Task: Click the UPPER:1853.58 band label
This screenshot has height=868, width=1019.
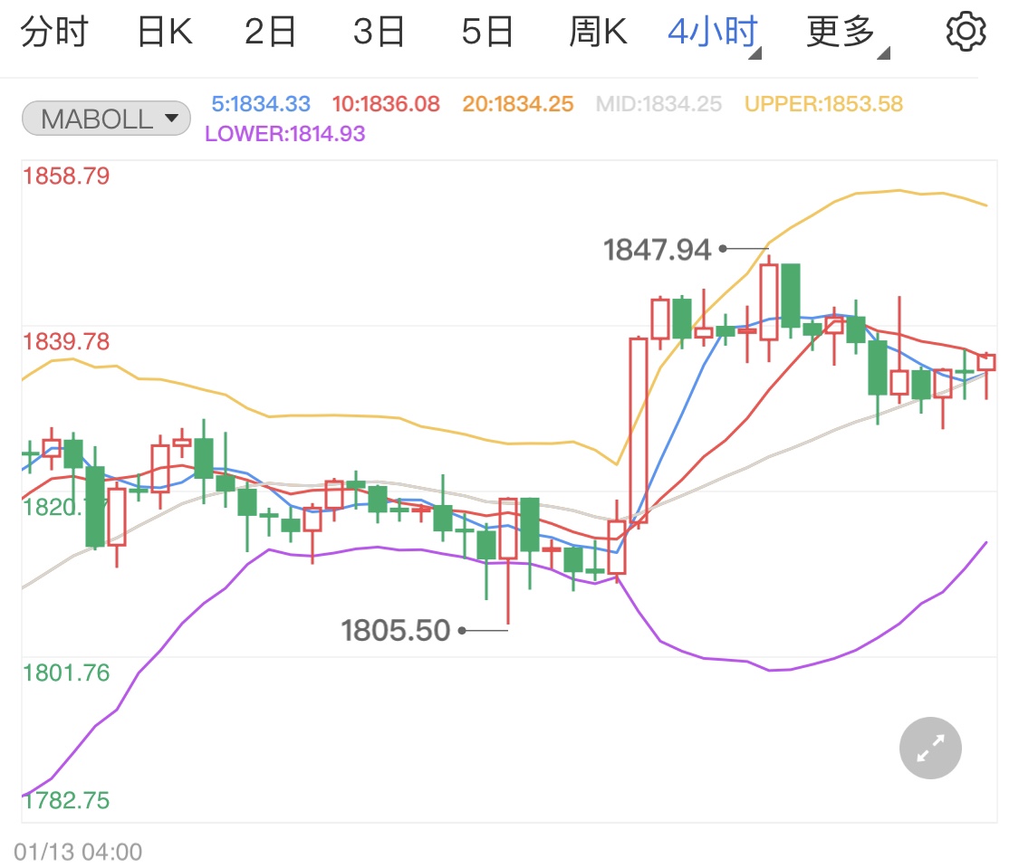Action: point(822,103)
